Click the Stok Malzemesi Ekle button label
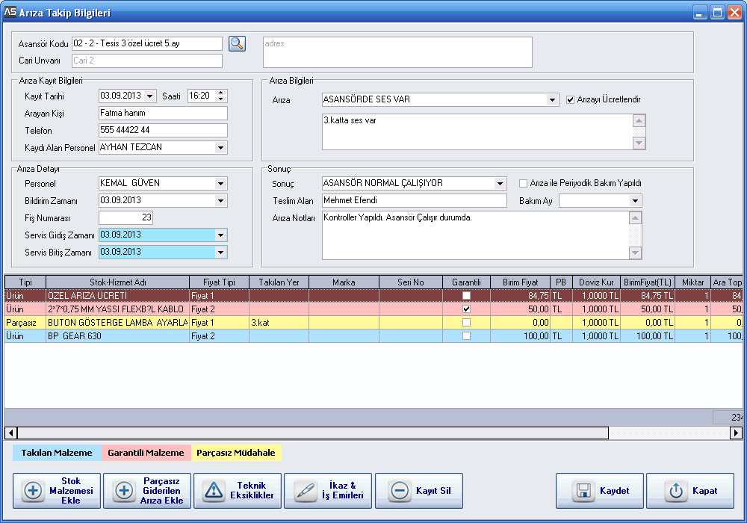Viewport: 747px width, 523px height. 71,491
